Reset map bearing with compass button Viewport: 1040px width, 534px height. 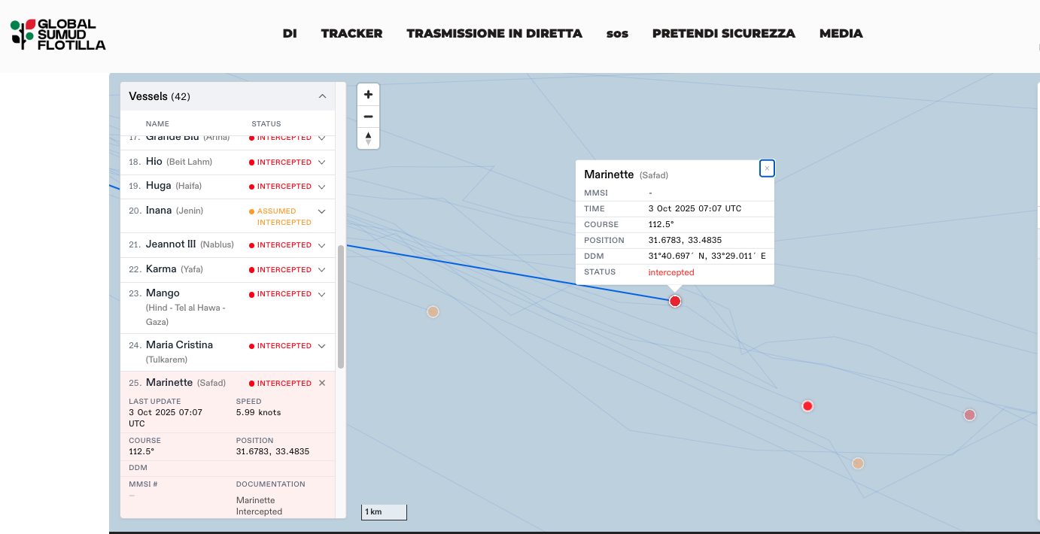(x=368, y=138)
